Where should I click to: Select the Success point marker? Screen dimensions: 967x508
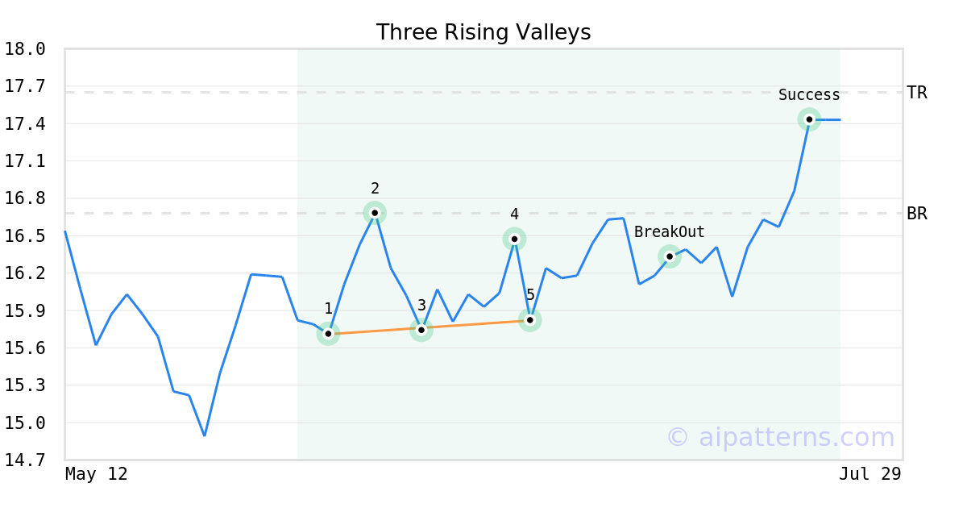point(809,119)
